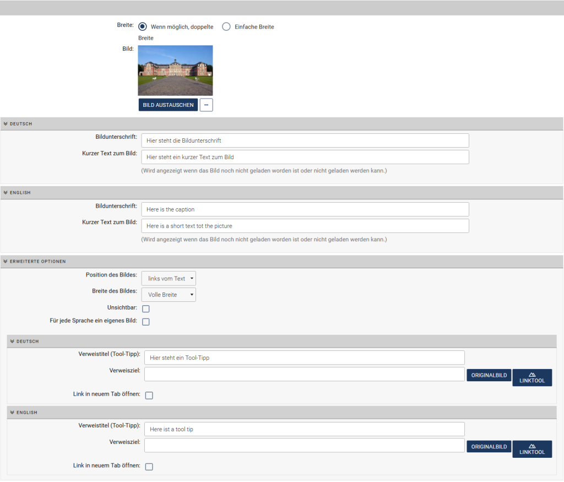Tick 'Link in neuem Tab öffnen' under English

pos(149,467)
